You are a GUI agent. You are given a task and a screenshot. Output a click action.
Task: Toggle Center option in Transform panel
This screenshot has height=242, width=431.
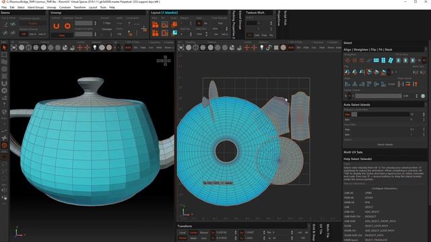193,233
